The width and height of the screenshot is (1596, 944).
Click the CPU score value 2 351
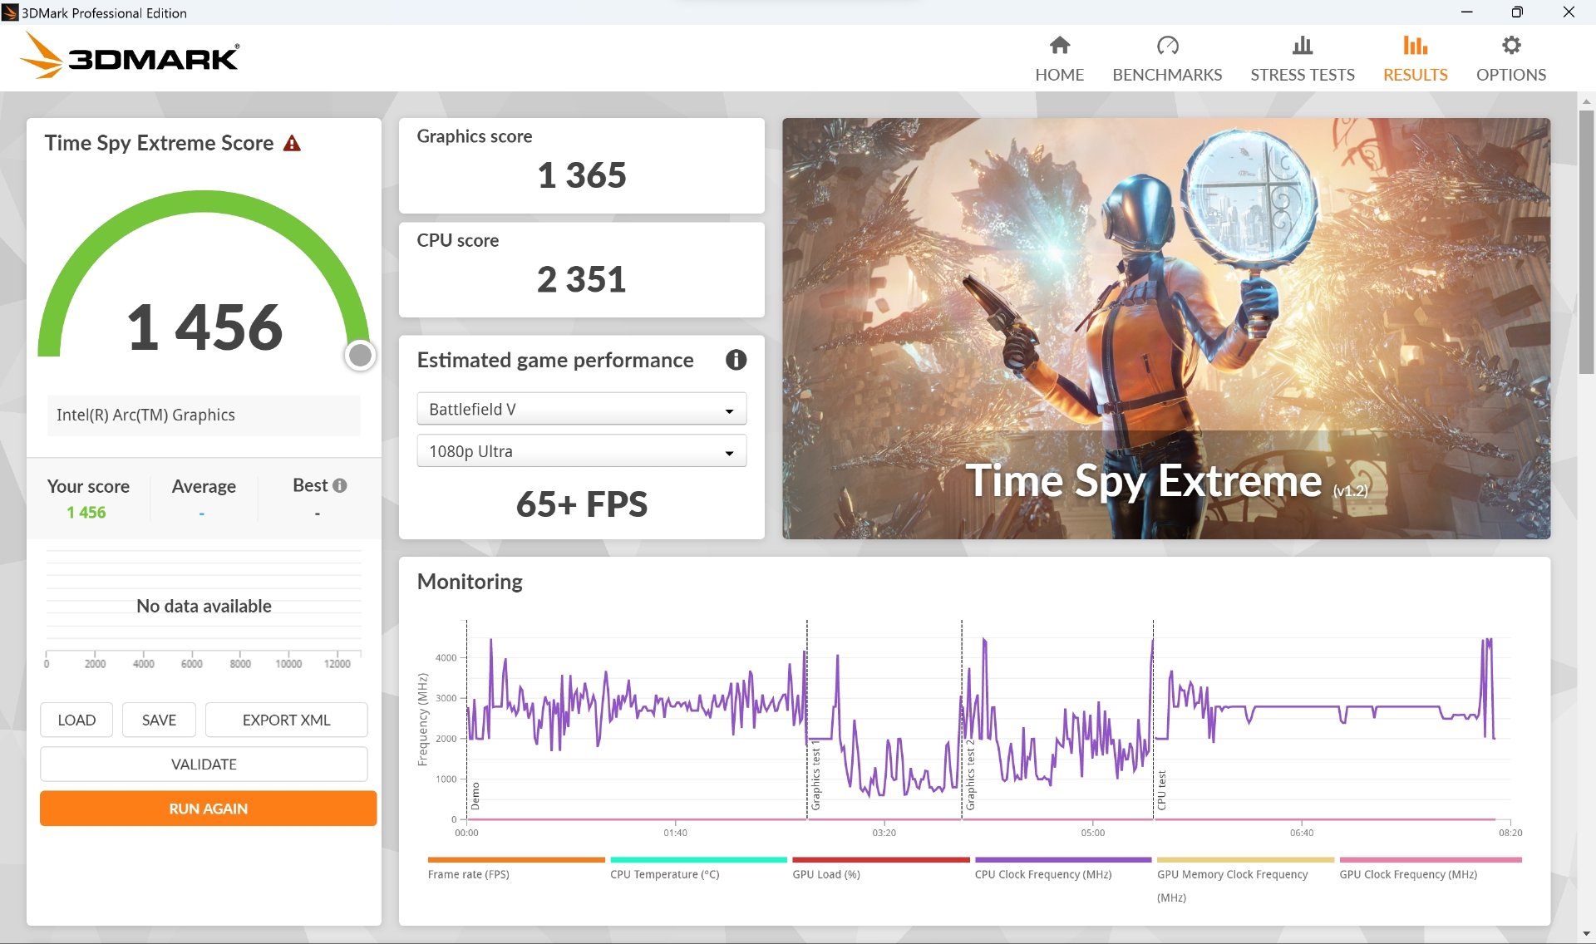pos(581,279)
